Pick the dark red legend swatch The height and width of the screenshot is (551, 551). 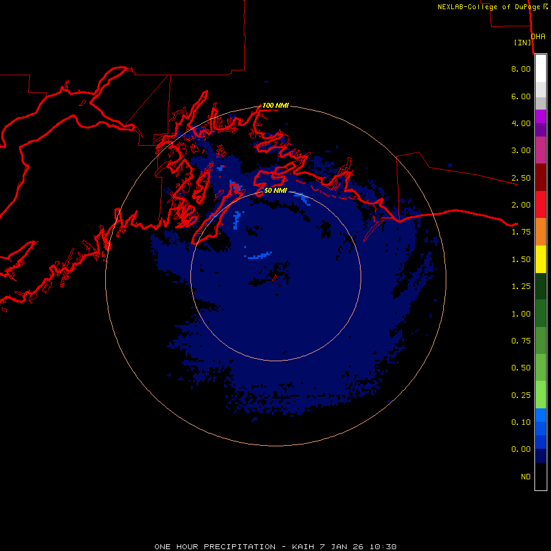(541, 178)
